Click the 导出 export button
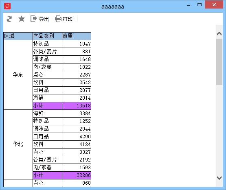 click(x=39, y=19)
